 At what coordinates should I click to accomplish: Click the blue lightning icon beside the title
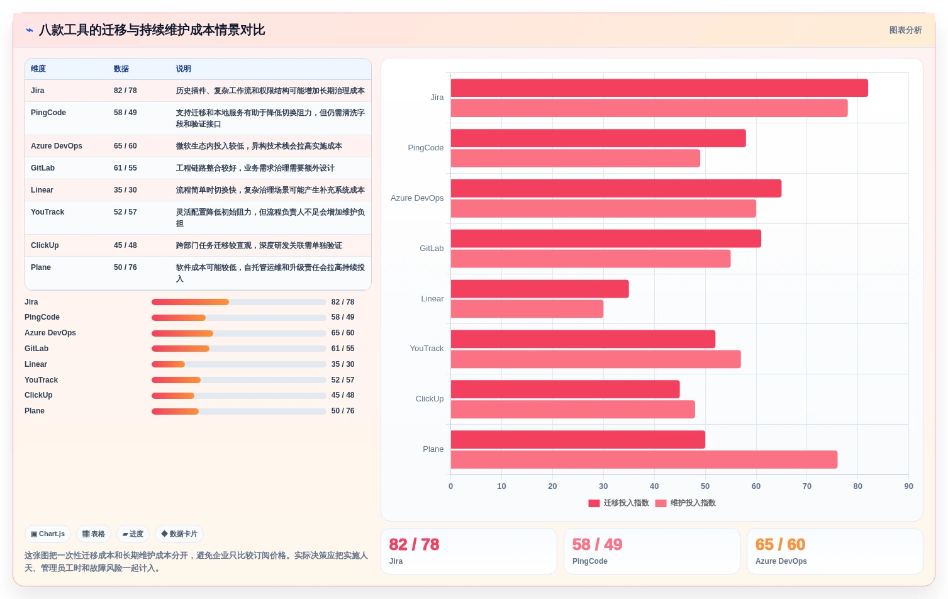point(29,30)
